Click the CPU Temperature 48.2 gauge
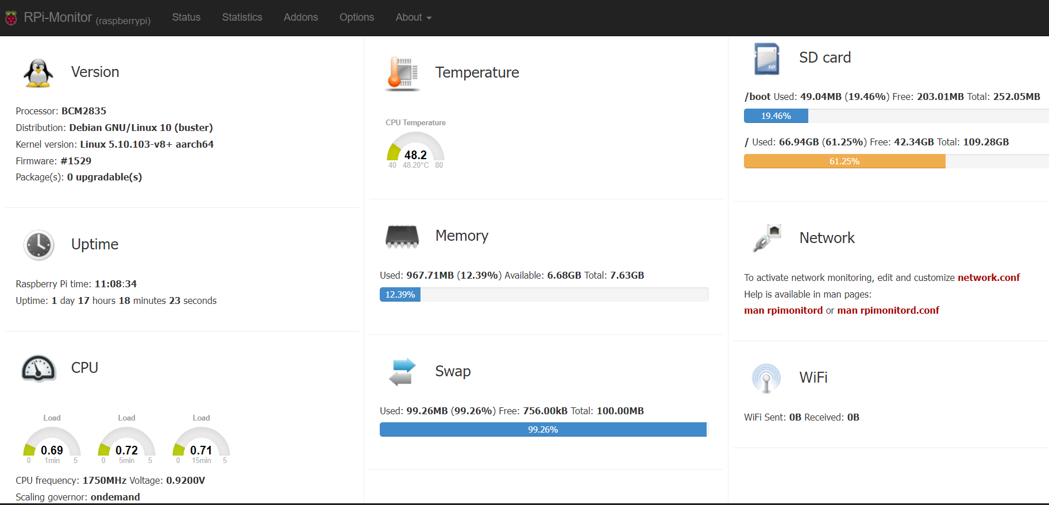 [x=415, y=151]
